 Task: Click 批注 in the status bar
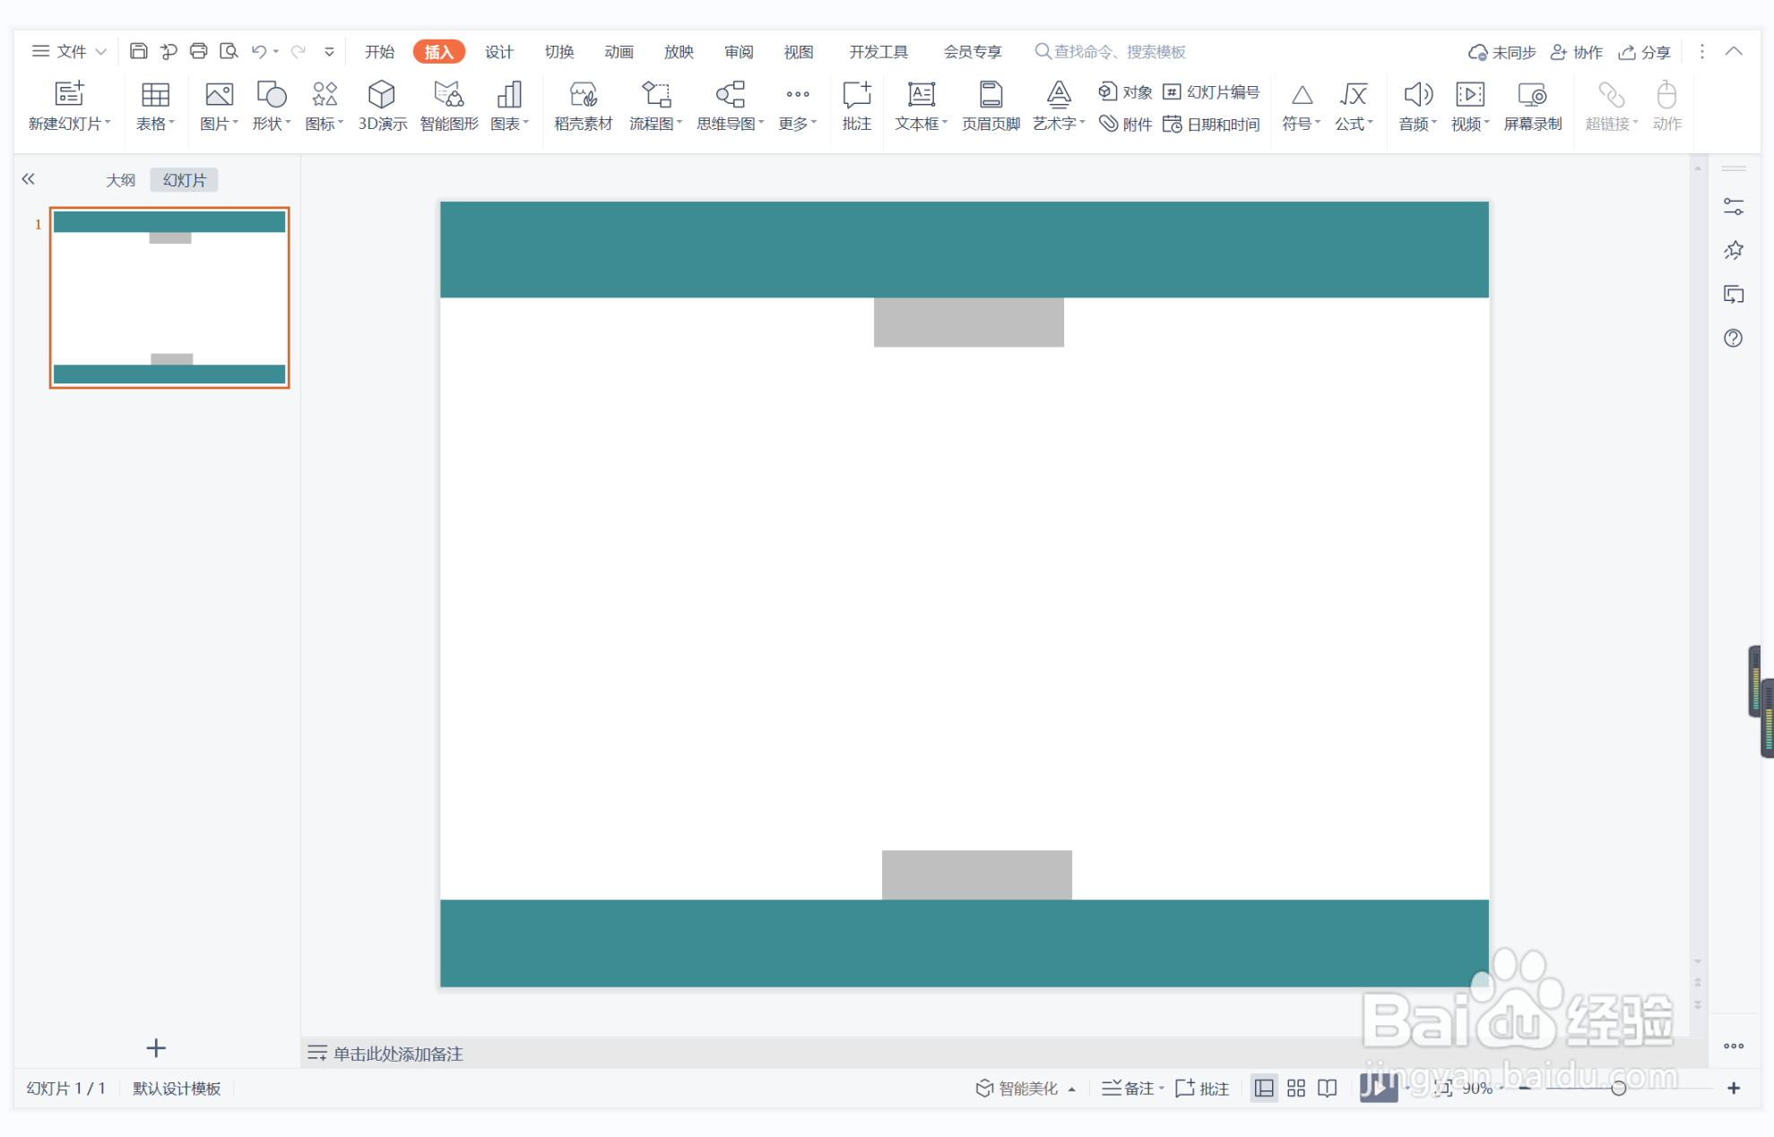(1201, 1088)
